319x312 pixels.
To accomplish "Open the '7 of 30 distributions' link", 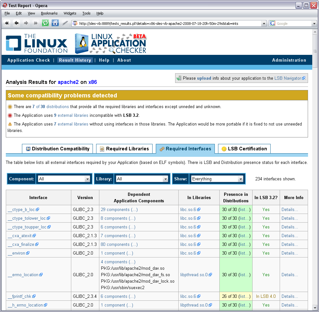I will [50, 107].
